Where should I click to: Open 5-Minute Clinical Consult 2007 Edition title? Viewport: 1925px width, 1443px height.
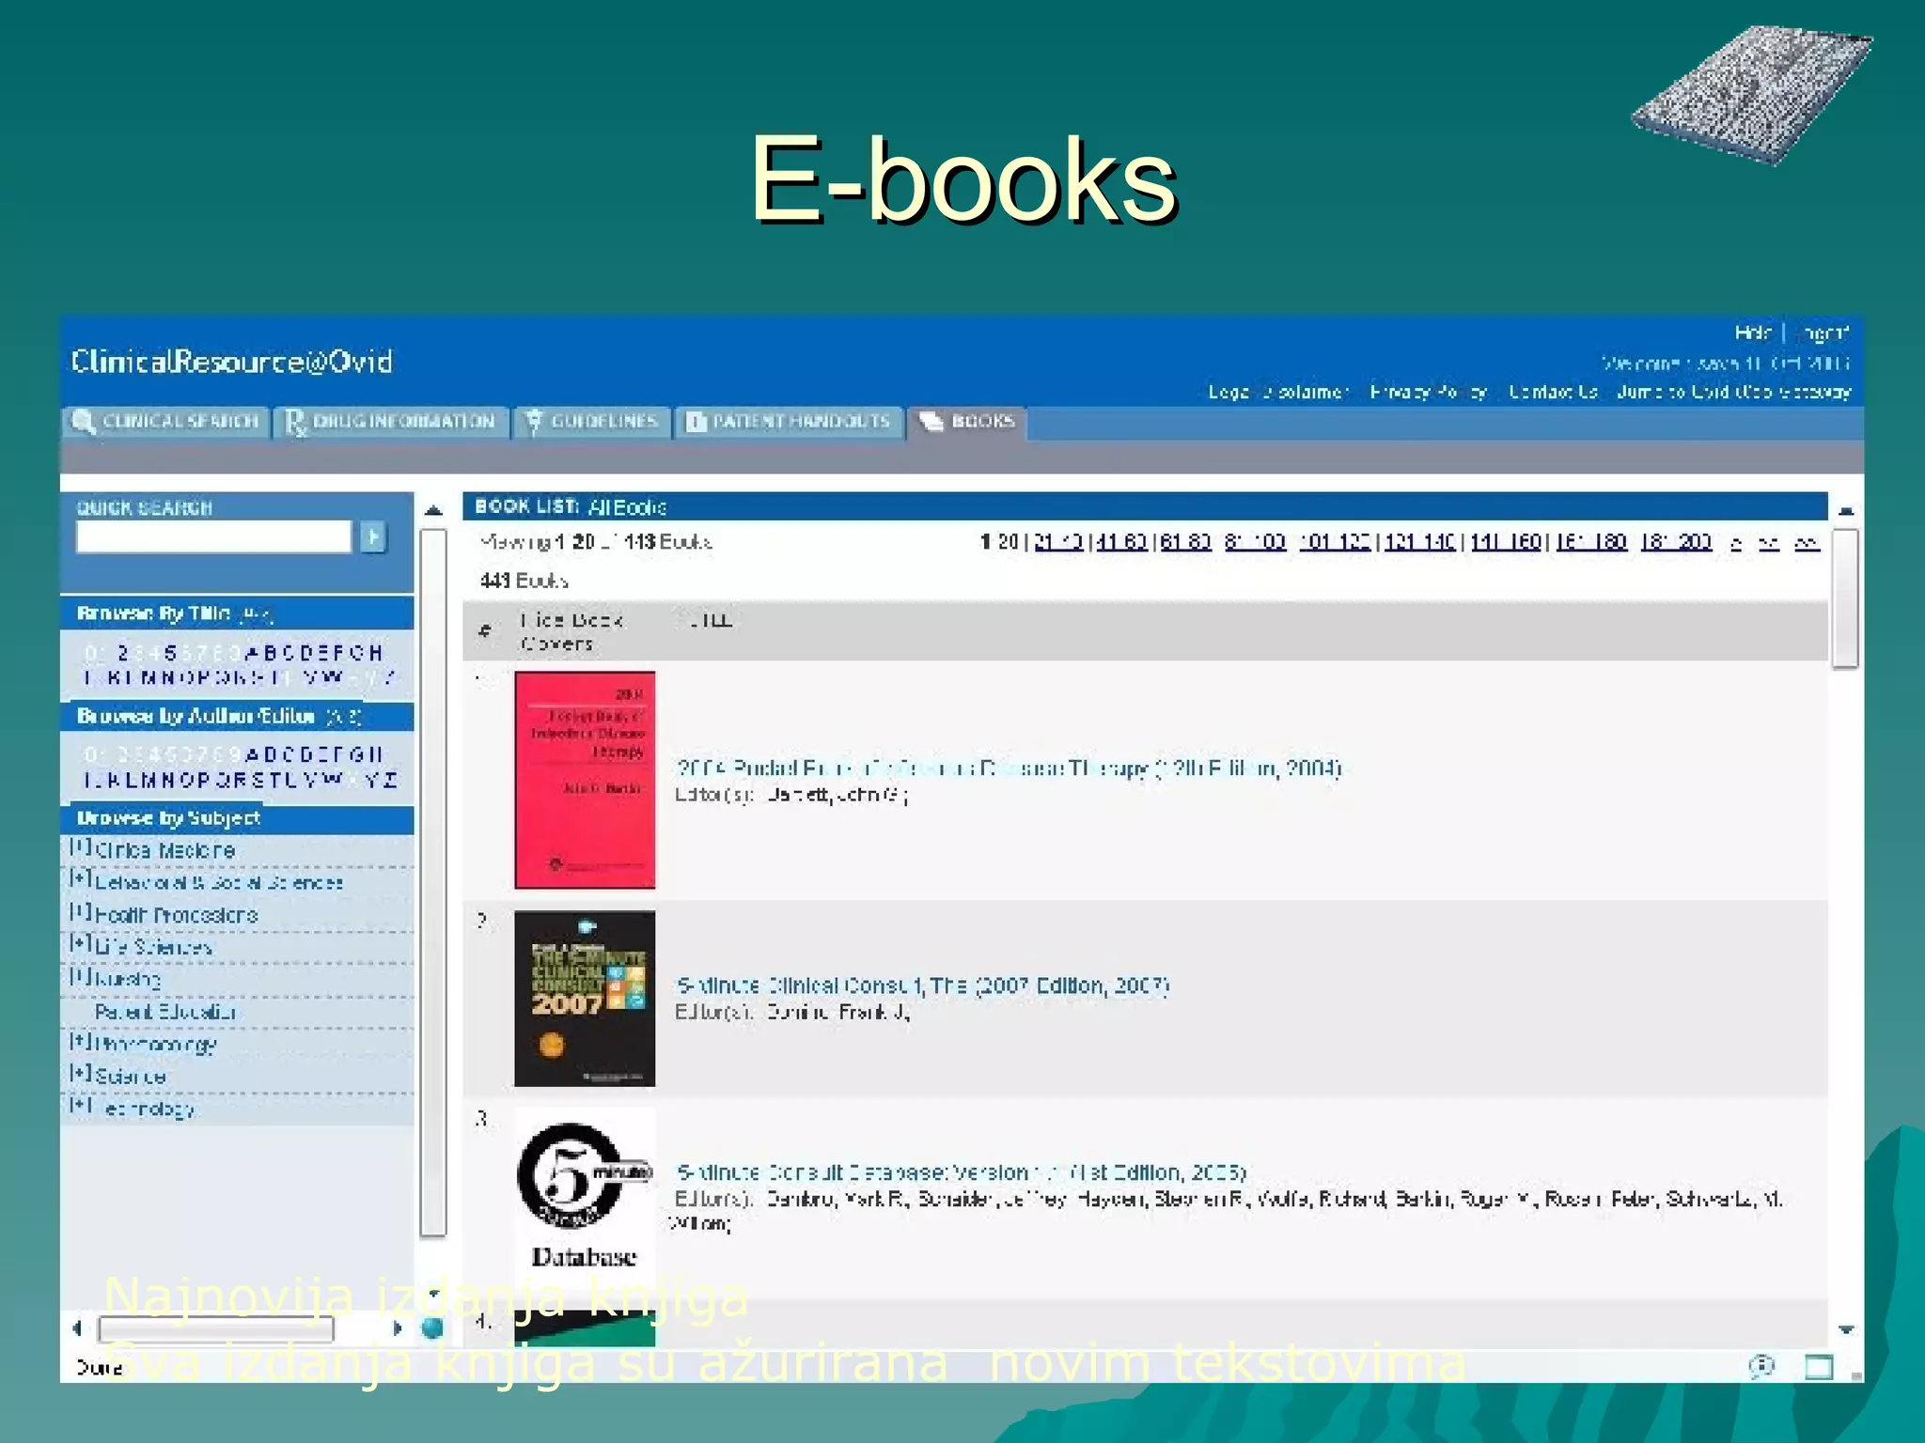(922, 985)
